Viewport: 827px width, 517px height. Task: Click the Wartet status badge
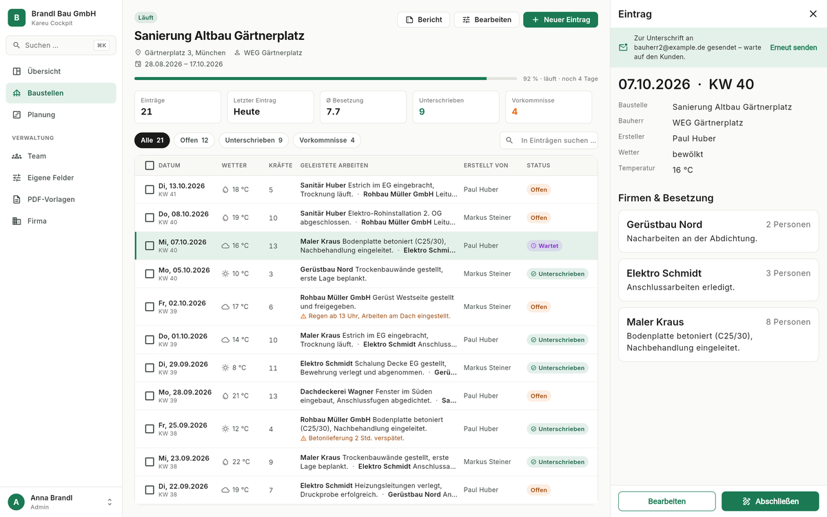[544, 245]
